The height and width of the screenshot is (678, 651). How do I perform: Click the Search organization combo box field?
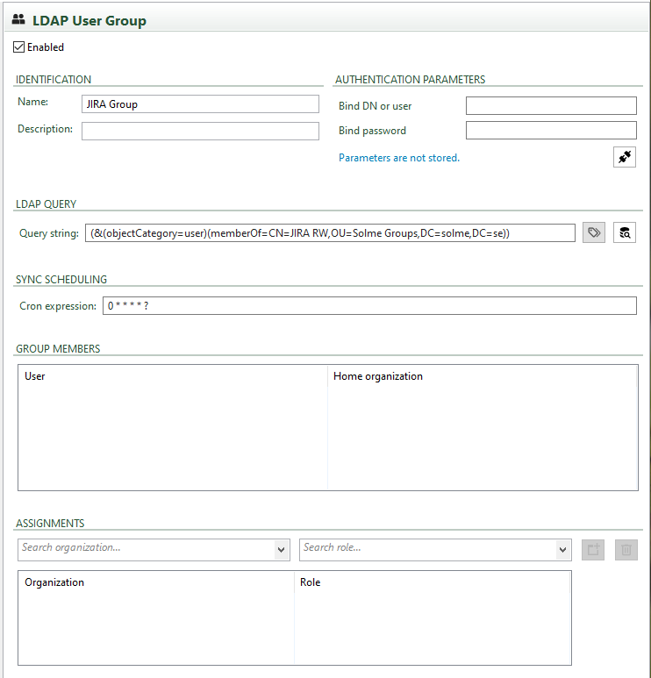click(145, 549)
